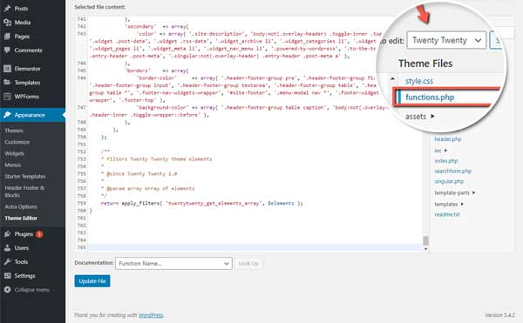This screenshot has height=323, width=523.
Task: Open the Customize submenu item
Action: tap(17, 142)
